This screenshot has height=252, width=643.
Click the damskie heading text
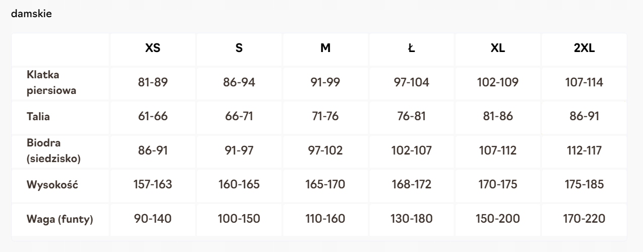point(30,15)
